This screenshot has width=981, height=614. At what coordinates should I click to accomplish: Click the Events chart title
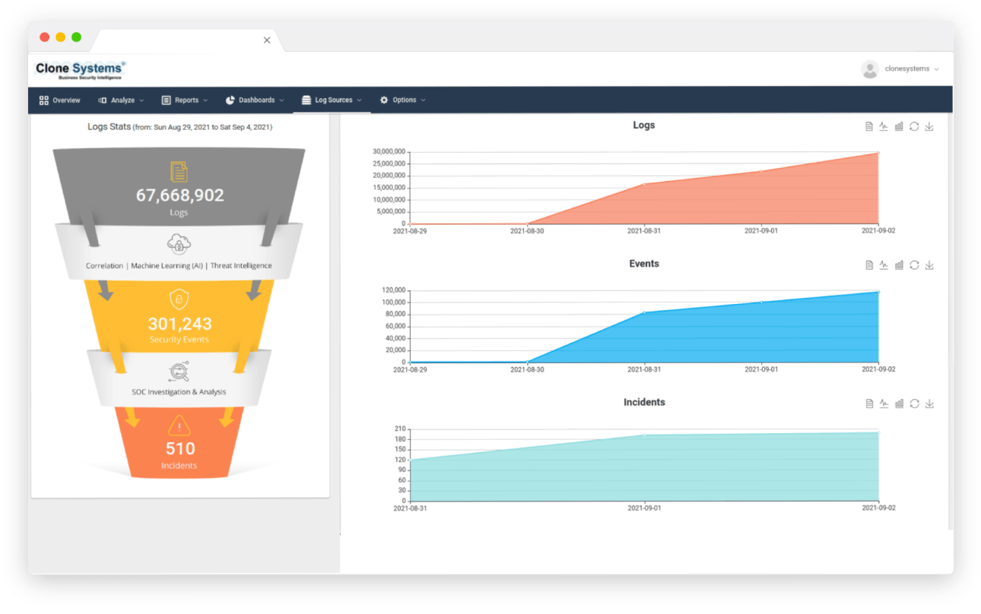pyautogui.click(x=644, y=264)
